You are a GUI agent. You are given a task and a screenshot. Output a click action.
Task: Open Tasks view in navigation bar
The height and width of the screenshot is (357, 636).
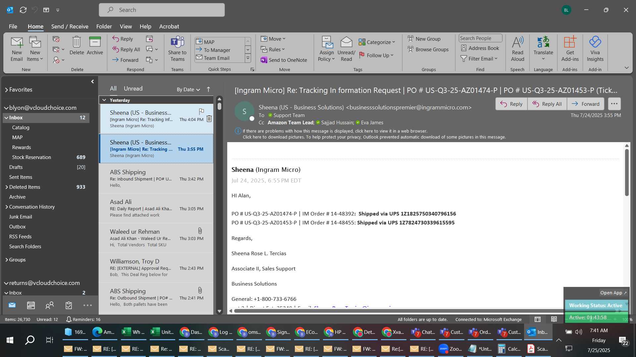69,305
